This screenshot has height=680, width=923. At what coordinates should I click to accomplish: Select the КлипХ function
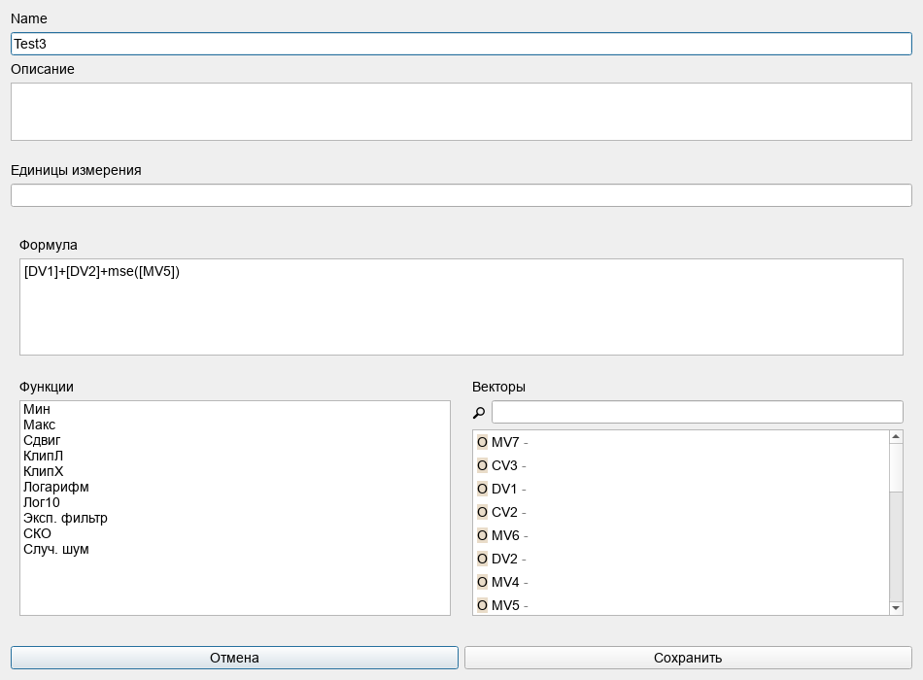pyautogui.click(x=43, y=471)
